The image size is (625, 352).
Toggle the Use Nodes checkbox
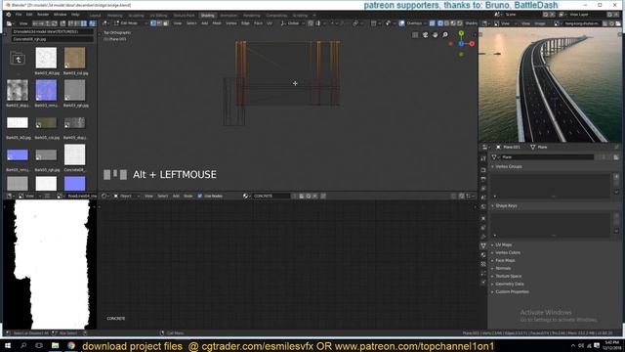coord(199,196)
